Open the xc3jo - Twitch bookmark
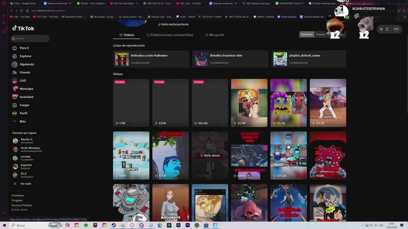This screenshot has width=408, height=229. 186,17
